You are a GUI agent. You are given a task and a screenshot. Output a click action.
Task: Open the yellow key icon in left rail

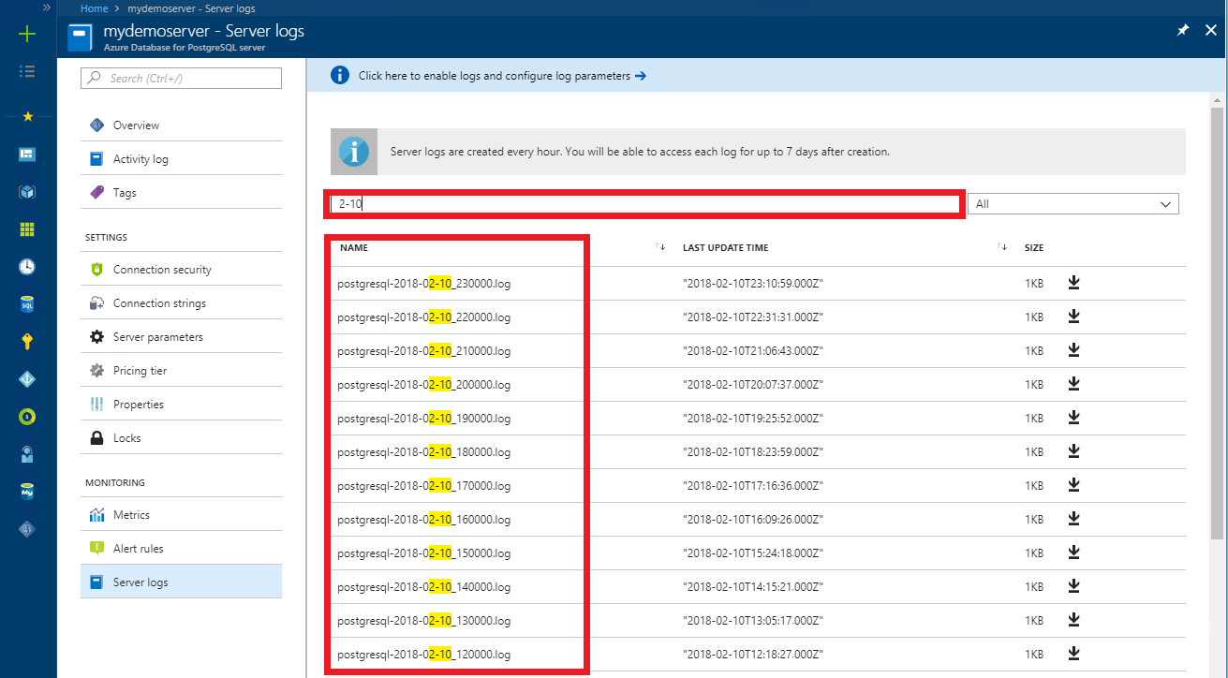(x=27, y=342)
